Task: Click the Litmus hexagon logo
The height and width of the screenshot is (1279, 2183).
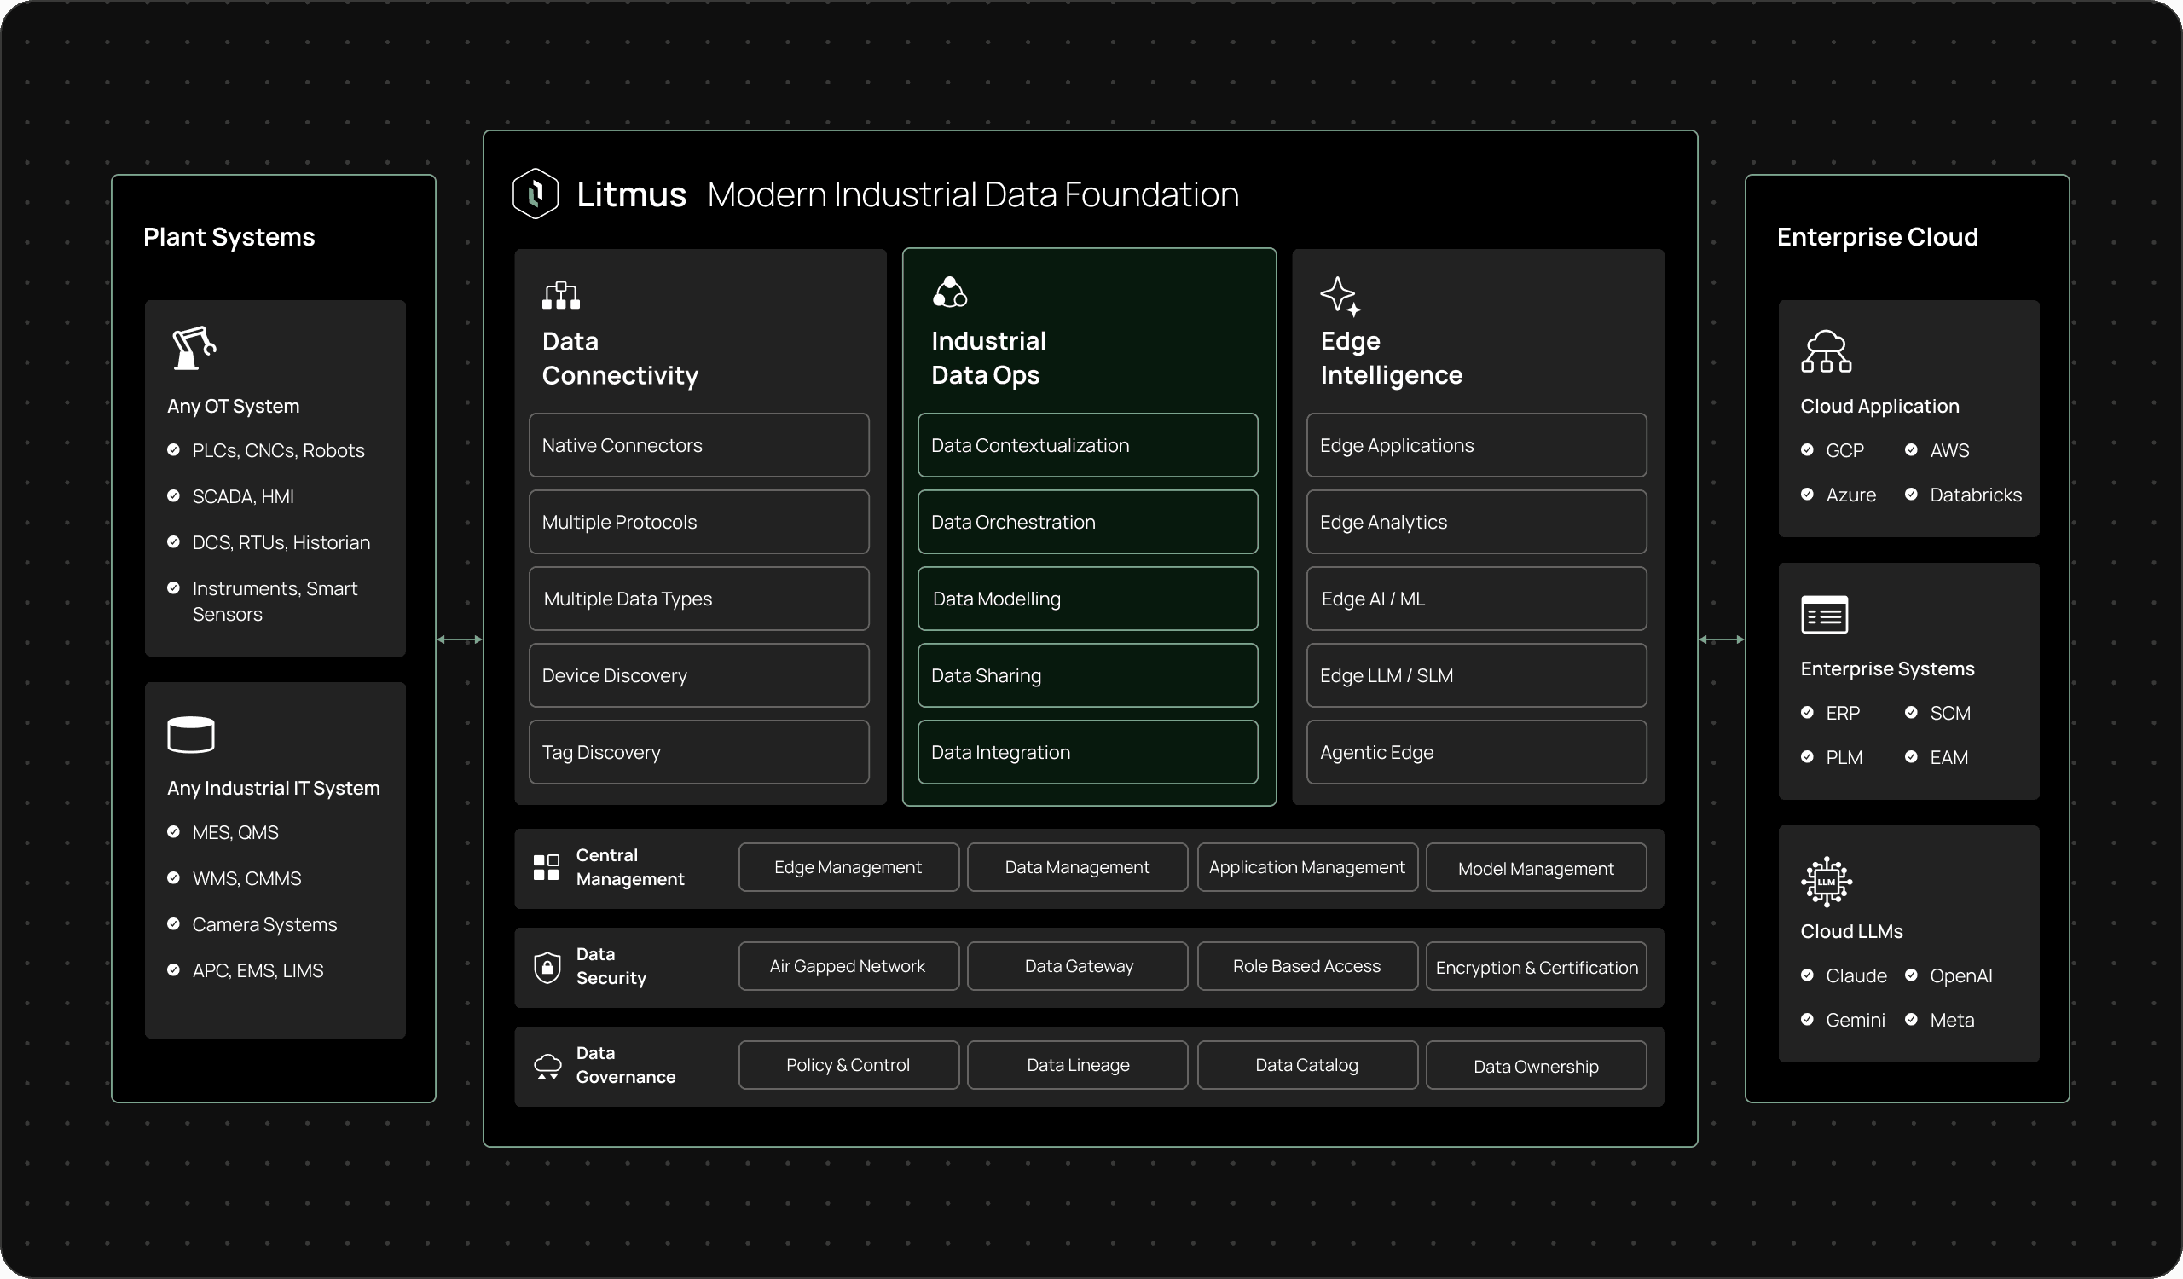Action: pyautogui.click(x=536, y=192)
